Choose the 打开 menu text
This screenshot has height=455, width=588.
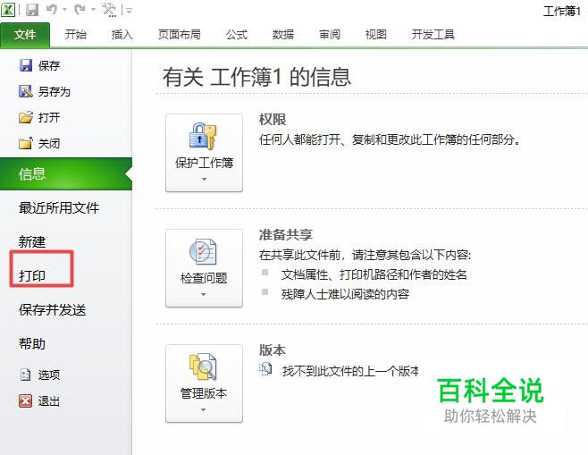49,117
